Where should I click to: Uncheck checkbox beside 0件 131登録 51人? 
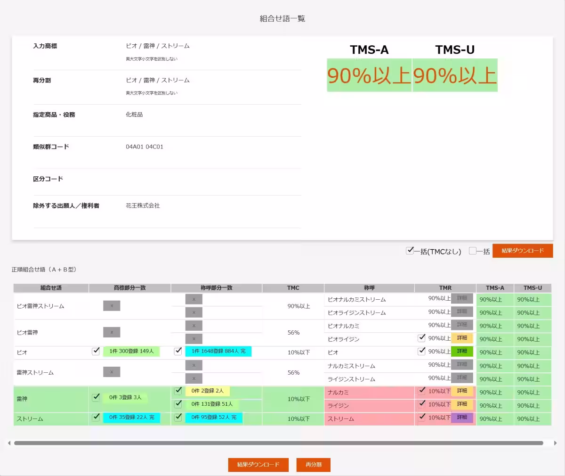(x=178, y=404)
